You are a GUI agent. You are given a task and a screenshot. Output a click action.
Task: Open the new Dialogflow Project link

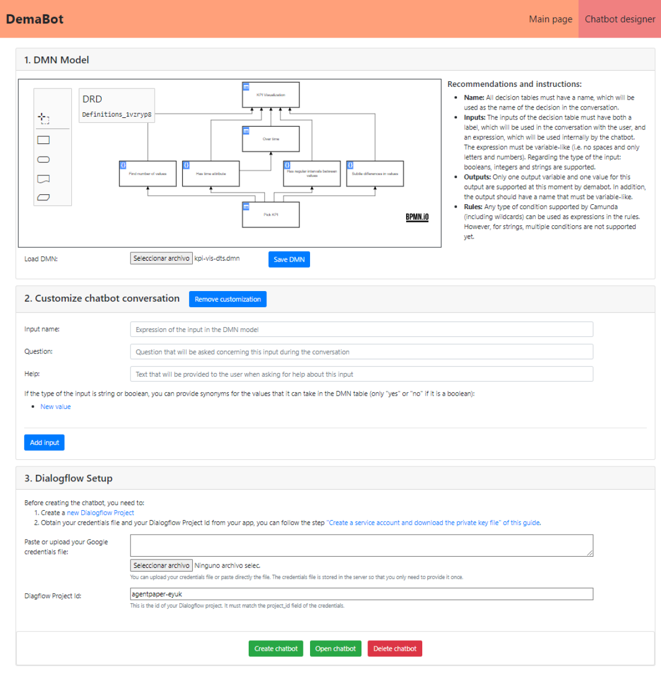(x=99, y=512)
